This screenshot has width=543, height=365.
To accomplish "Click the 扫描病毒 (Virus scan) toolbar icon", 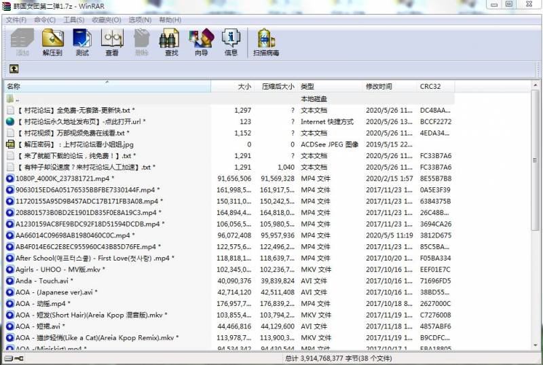I will click(x=266, y=42).
